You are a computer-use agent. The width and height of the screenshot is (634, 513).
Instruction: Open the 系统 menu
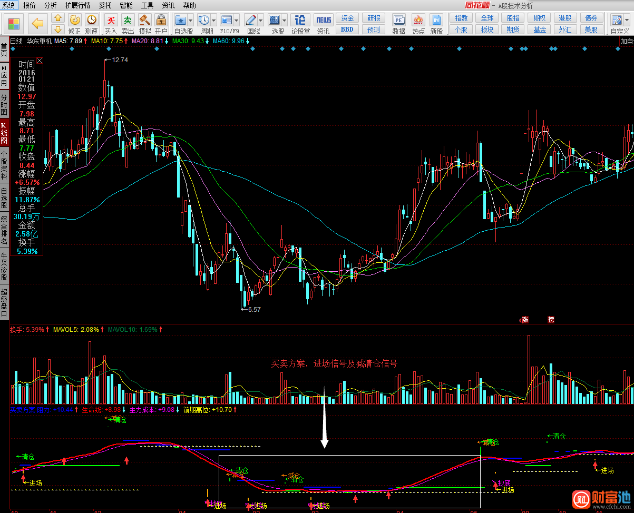8,5
